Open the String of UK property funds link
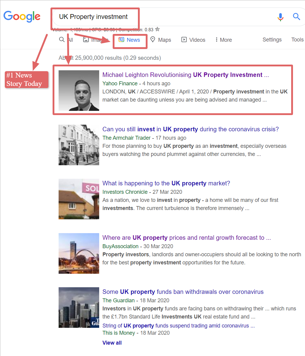Screen dimensions: 305x356 [178, 326]
